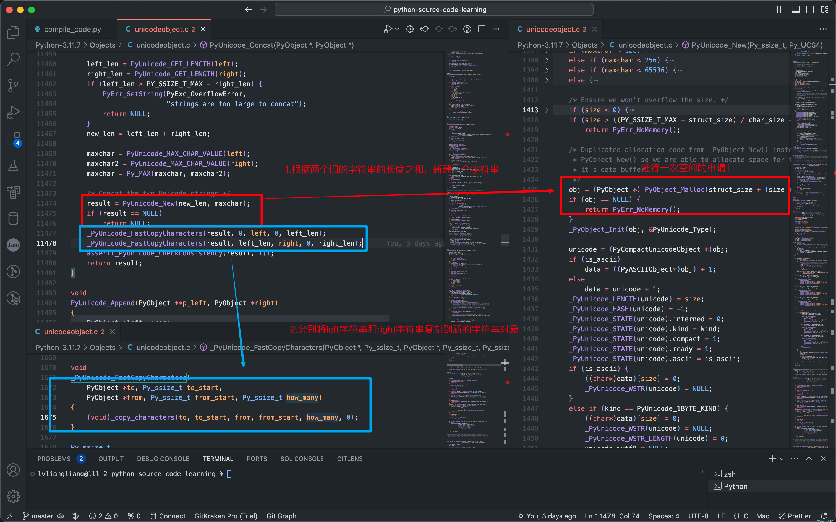Create a new terminal with plus button
This screenshot has width=836, height=522.
point(772,458)
